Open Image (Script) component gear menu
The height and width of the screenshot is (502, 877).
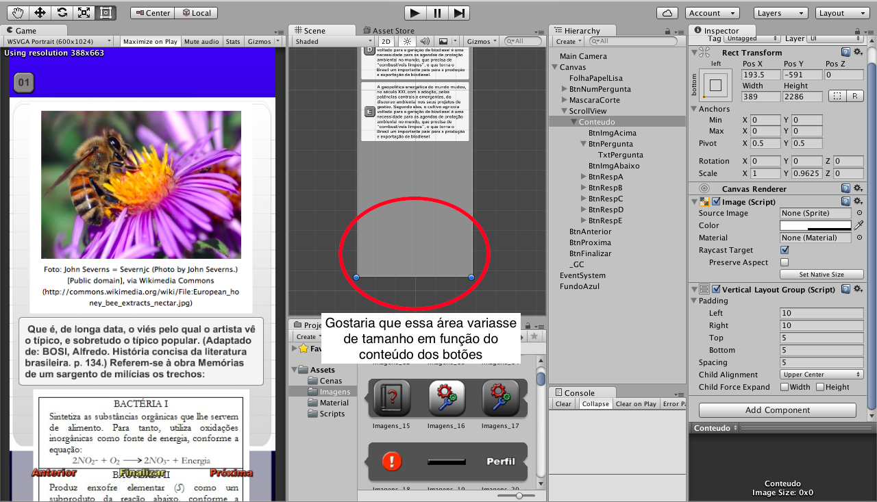pyautogui.click(x=858, y=202)
